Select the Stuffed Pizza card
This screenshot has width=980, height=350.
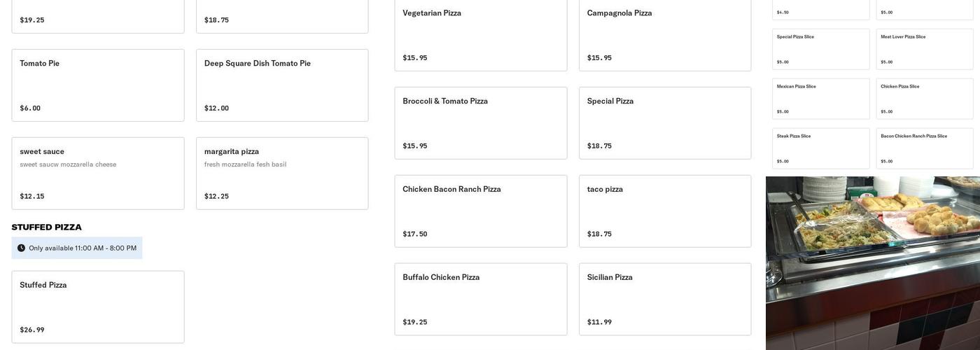(x=98, y=307)
